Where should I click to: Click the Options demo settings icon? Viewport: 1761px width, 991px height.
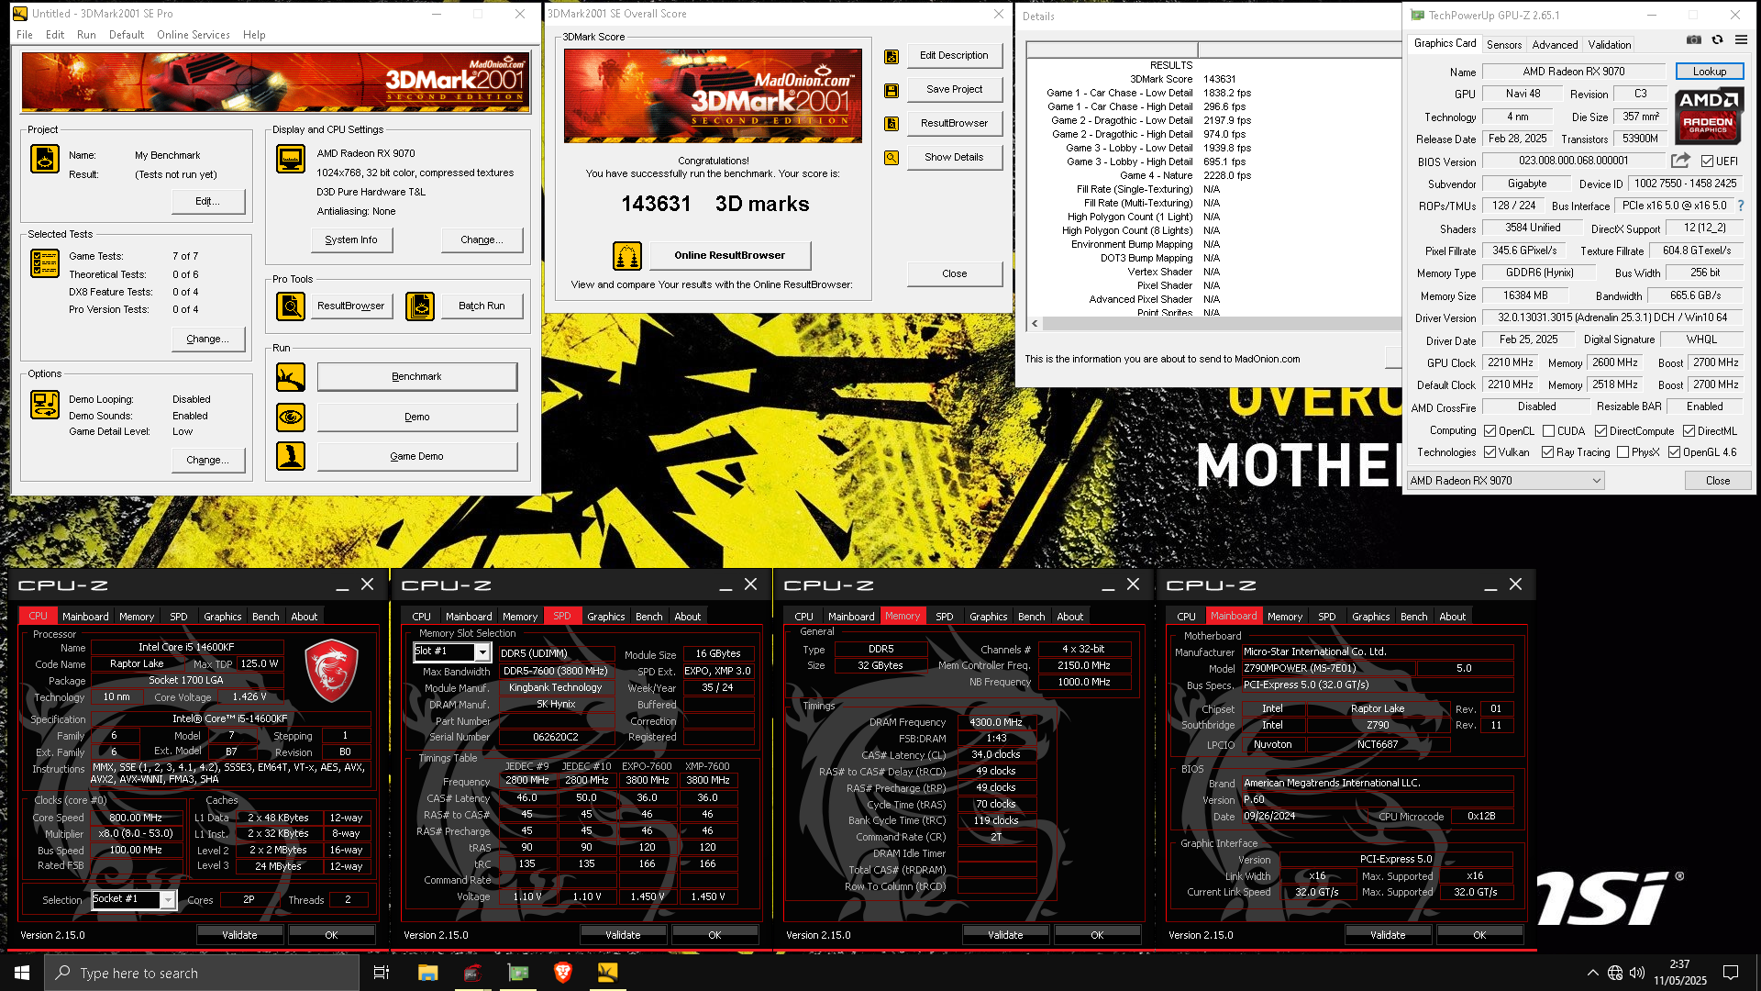[x=45, y=404]
